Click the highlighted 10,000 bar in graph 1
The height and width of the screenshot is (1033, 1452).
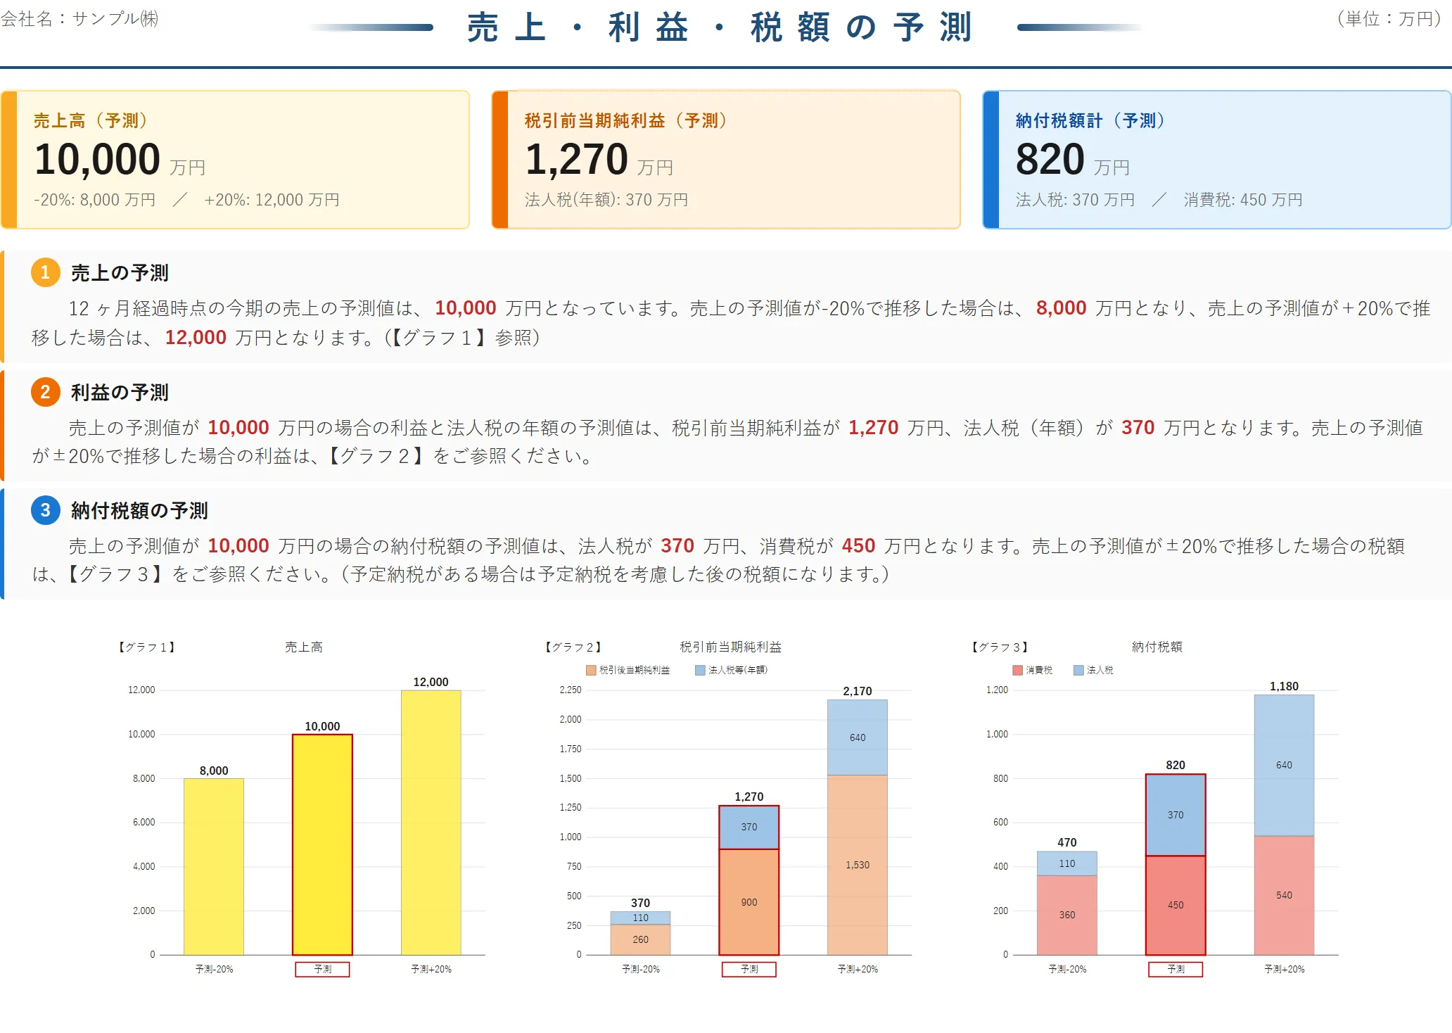click(x=322, y=844)
